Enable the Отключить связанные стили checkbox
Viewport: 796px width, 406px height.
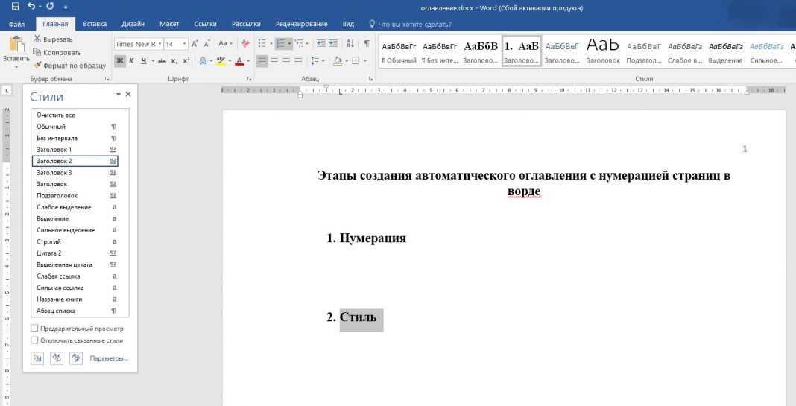34,340
